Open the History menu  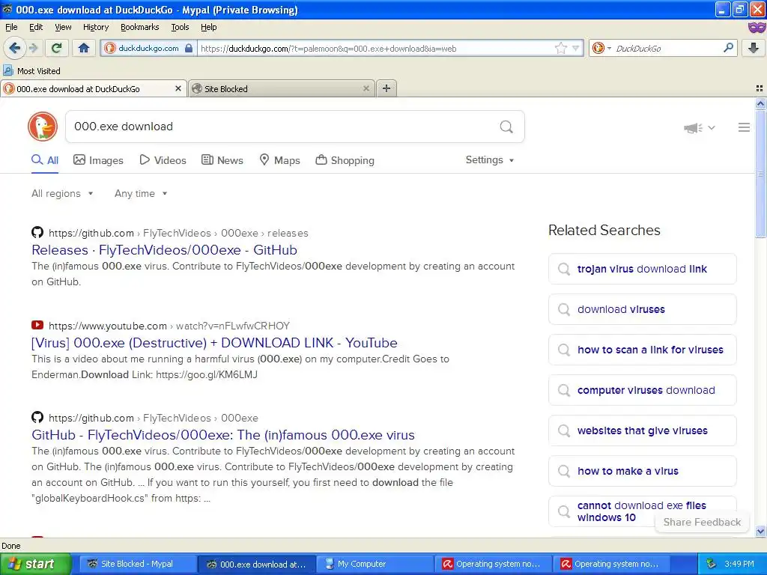pyautogui.click(x=95, y=28)
